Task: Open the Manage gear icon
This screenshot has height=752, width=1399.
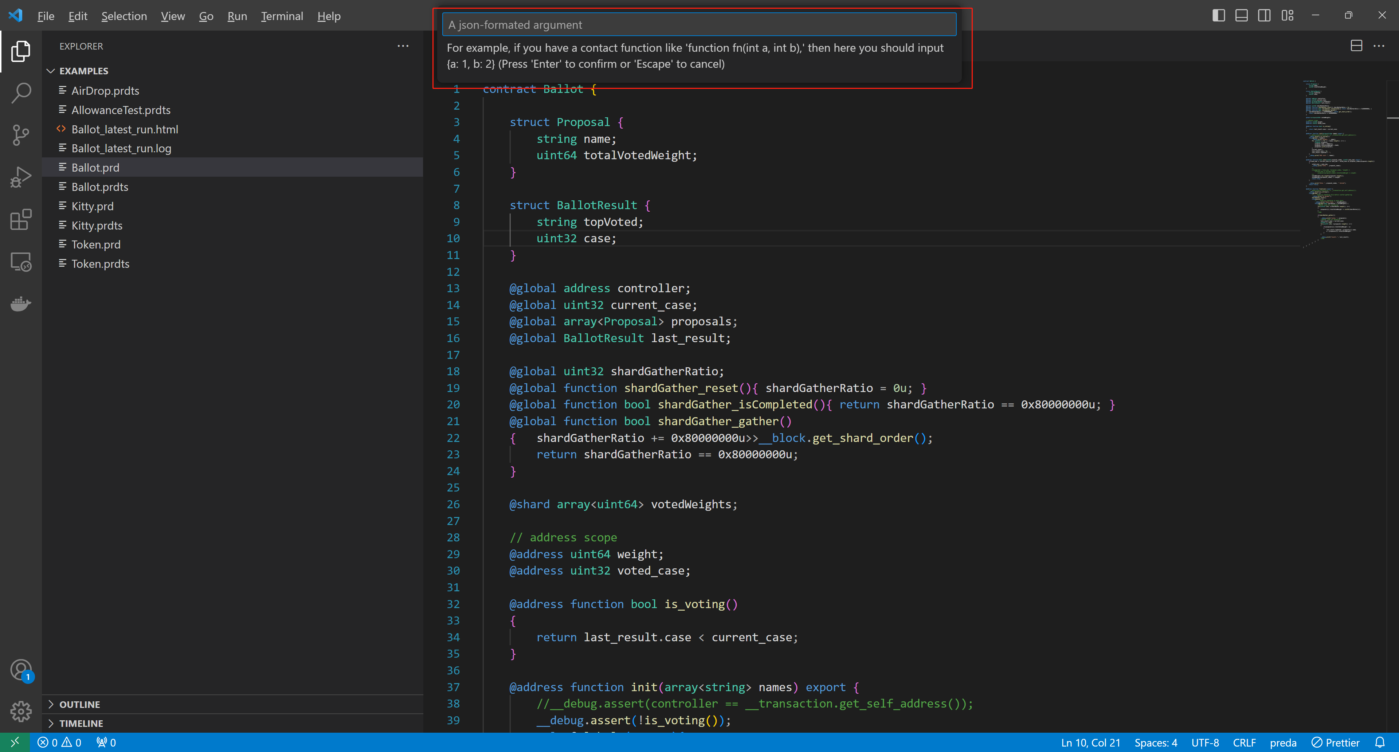Action: 21,711
